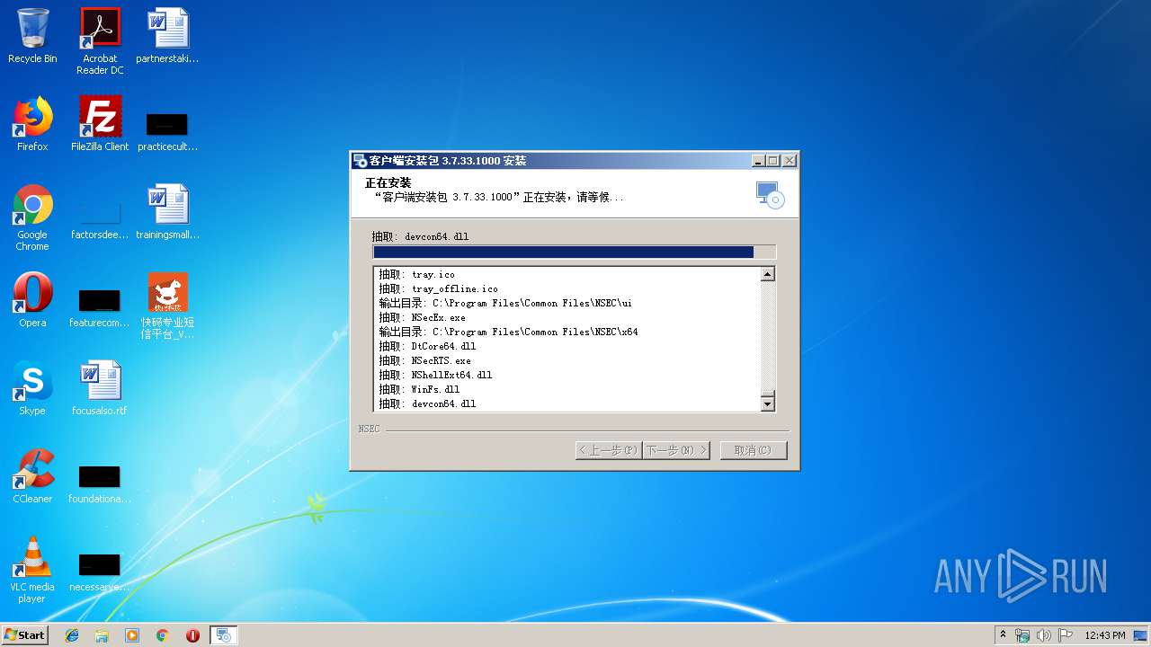Click the network tray icon
Viewport: 1151px width, 647px height.
1022,635
